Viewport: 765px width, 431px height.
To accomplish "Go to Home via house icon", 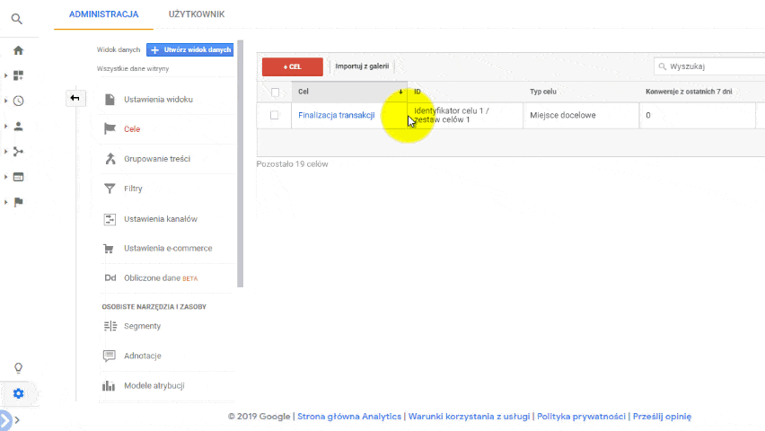I will tap(18, 50).
